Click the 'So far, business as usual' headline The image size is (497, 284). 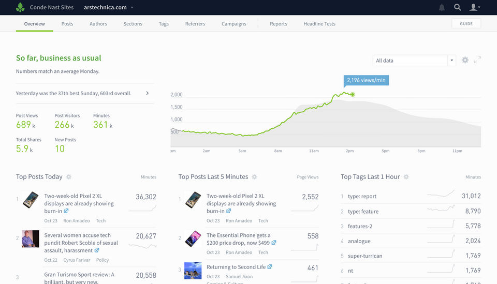tap(59, 58)
